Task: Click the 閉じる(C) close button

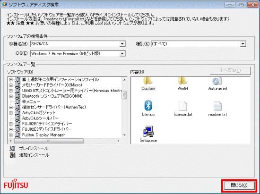Action: coord(239,185)
